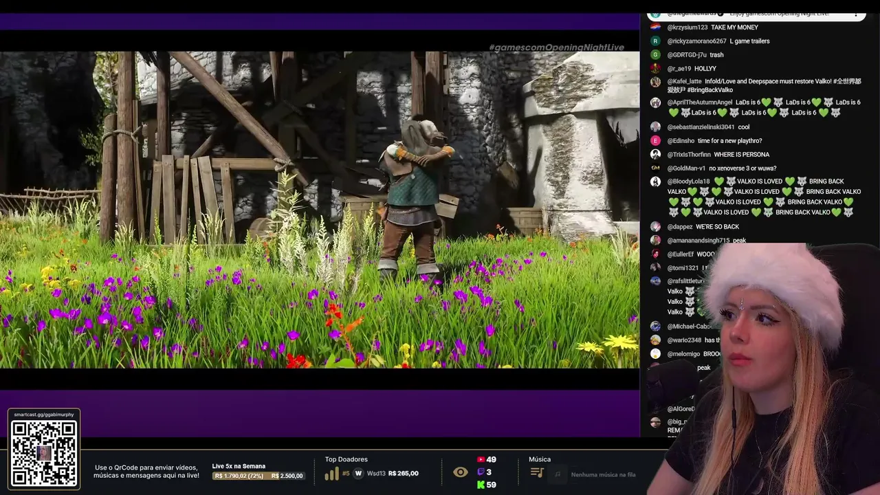
Task: Open @TrixIsThorfinn's username link
Action: tap(689, 155)
